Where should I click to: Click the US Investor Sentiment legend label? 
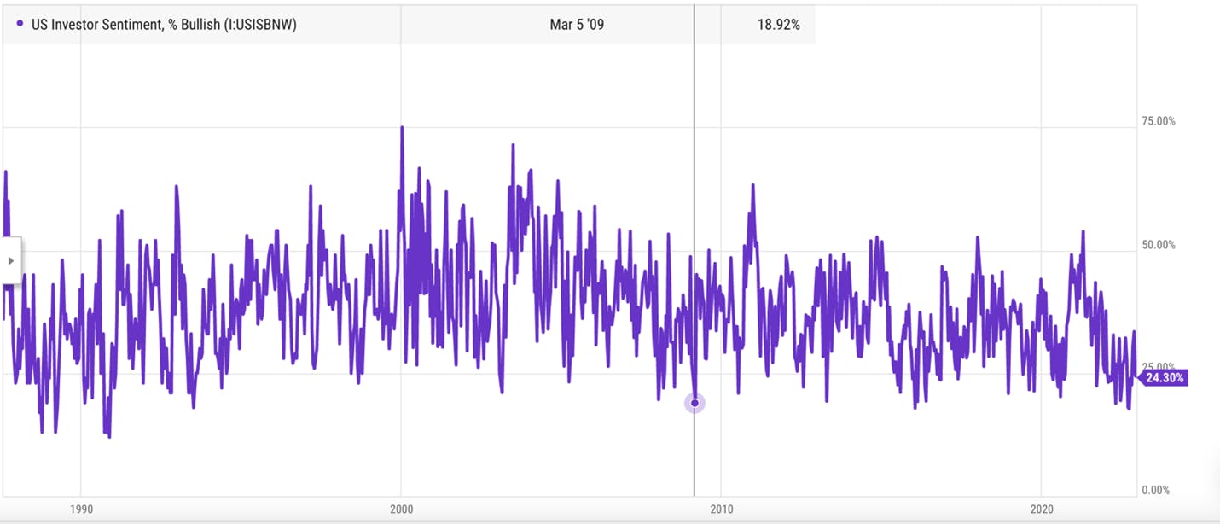click(162, 25)
